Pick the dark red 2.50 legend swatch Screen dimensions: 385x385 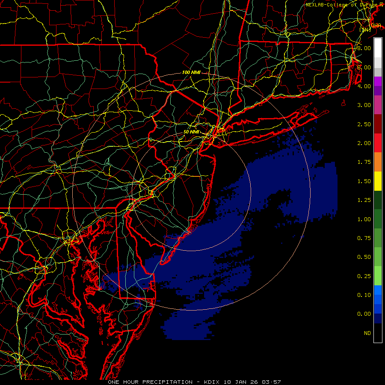pyautogui.click(x=378, y=124)
